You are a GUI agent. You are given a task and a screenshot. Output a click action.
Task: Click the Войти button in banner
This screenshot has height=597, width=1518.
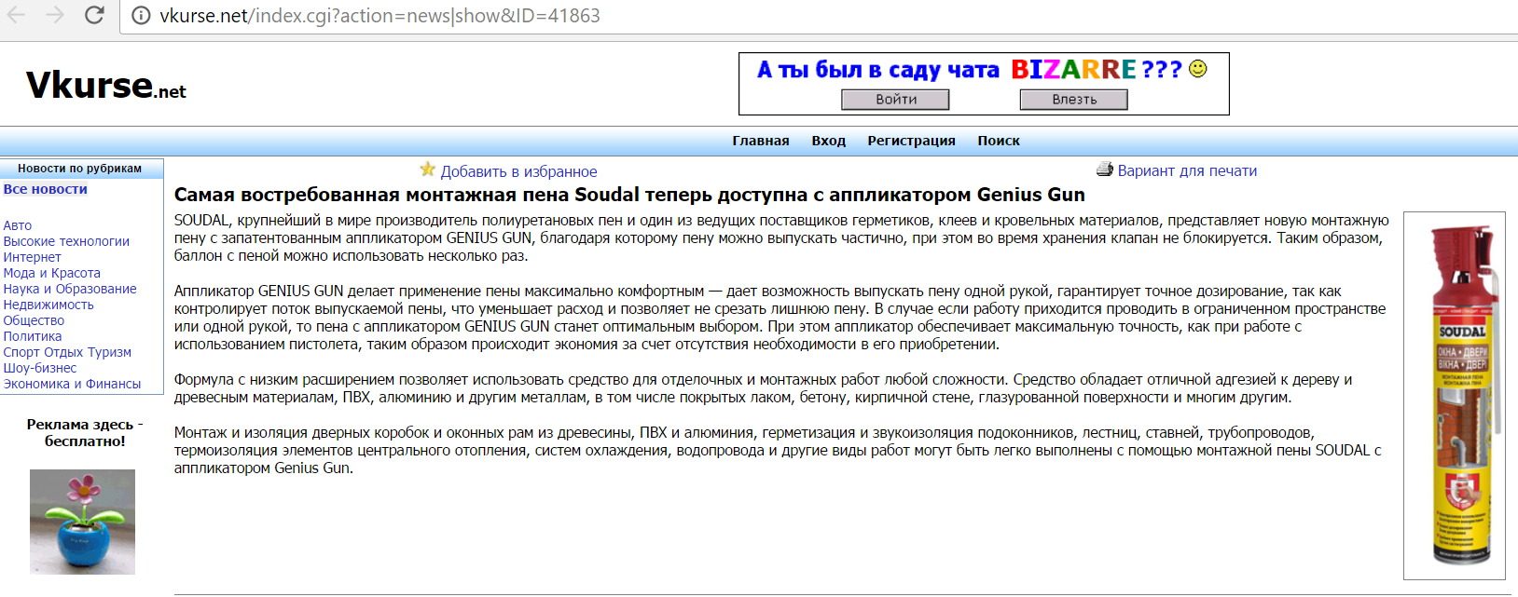895,100
